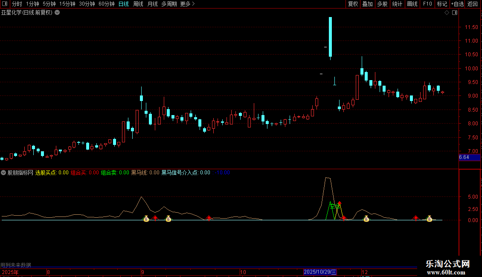Click the 选股买点: 0.00 label
Screen dimensions: 482x277
(52, 173)
